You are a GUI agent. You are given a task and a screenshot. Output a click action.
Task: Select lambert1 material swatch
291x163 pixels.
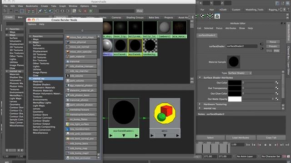click(x=165, y=29)
